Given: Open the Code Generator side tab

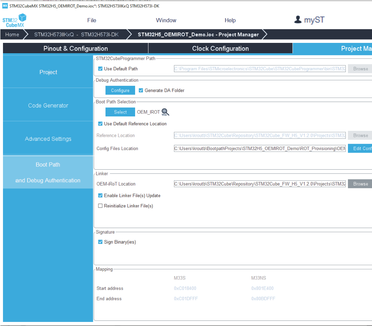Looking at the screenshot, I should pyautogui.click(x=48, y=105).
